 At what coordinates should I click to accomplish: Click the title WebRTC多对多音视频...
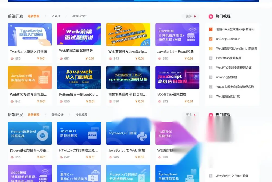click(29, 95)
